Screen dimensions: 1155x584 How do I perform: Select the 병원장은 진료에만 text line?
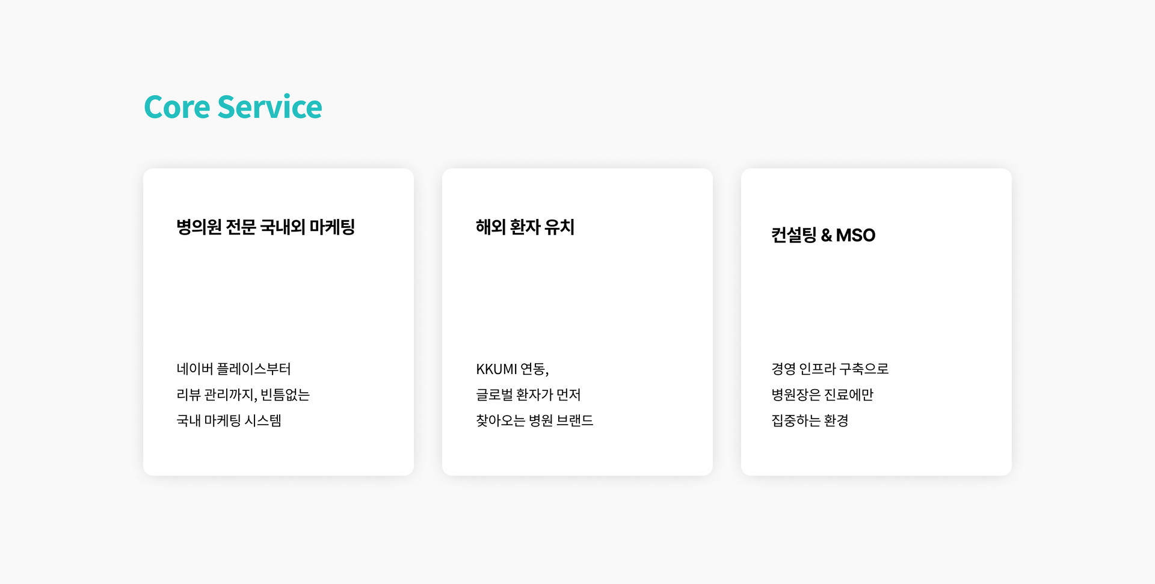coord(822,395)
